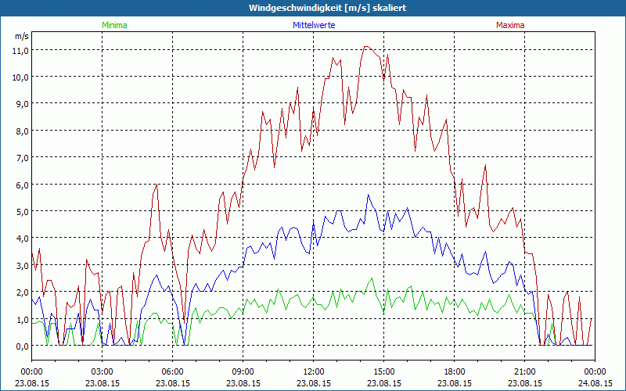626x391 pixels.
Task: Click the 0,0 y-axis value
Action: 23,346
